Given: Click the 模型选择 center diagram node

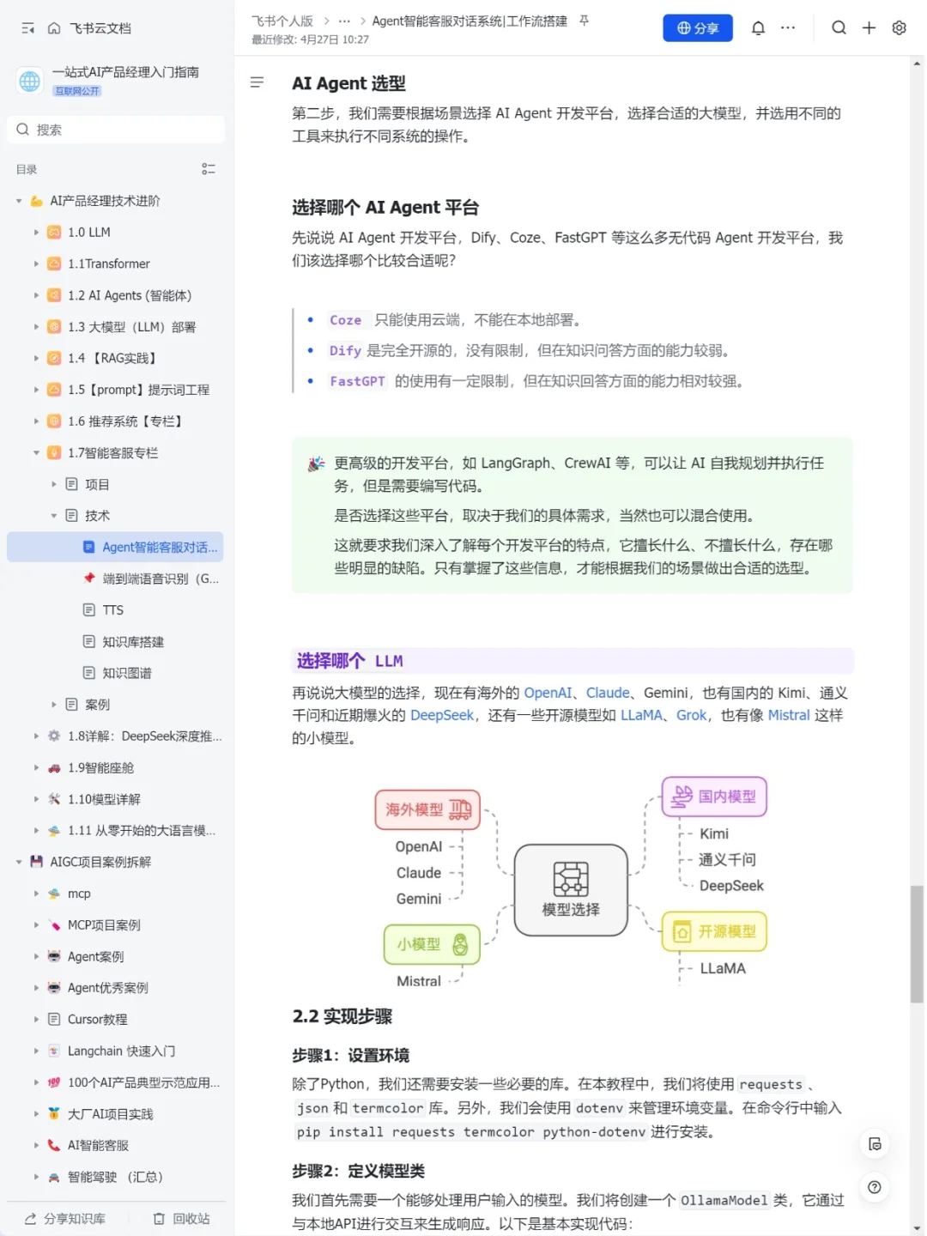Looking at the screenshot, I should (x=571, y=889).
